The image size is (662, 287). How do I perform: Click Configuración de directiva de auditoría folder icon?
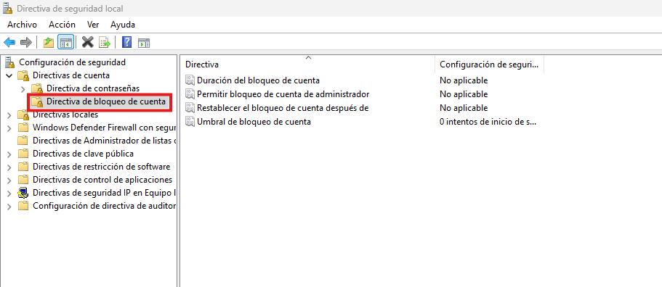pyautogui.click(x=23, y=207)
